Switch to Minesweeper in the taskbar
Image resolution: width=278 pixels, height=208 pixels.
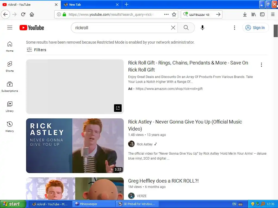(94, 204)
